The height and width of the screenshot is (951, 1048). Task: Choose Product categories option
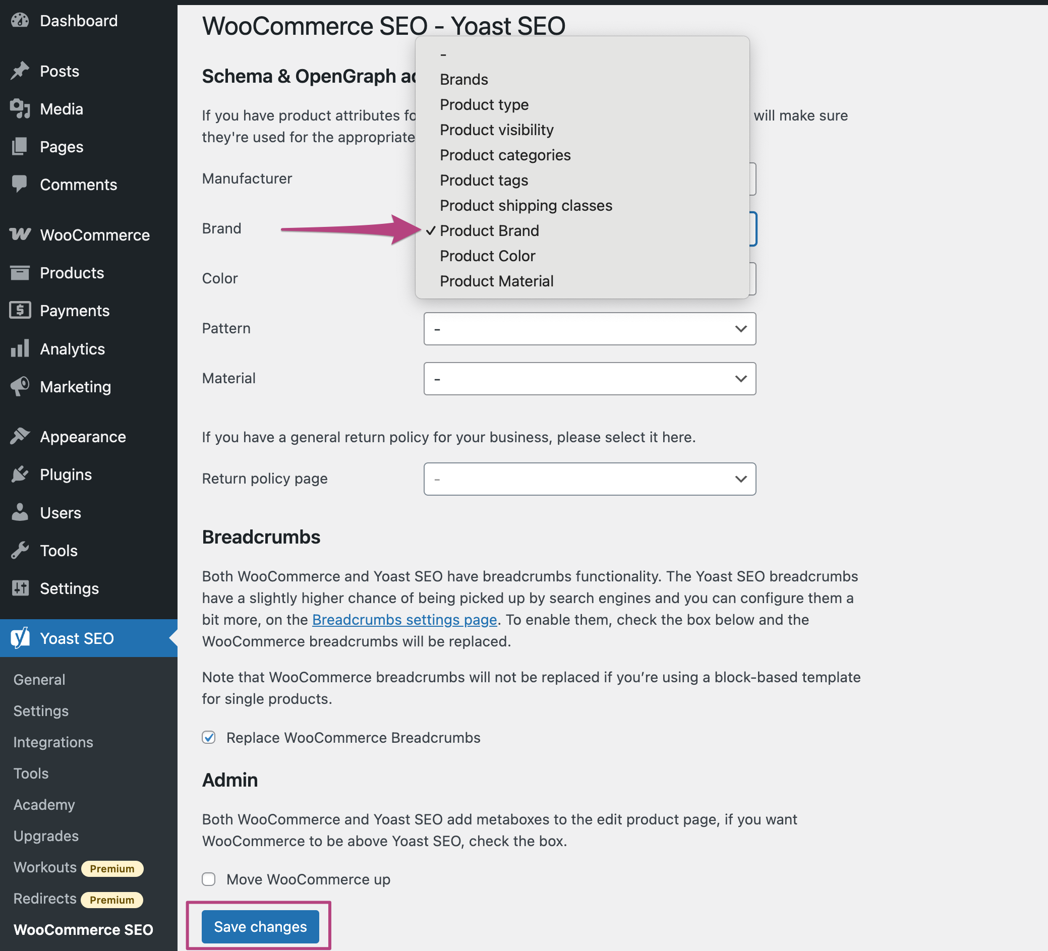581,155
